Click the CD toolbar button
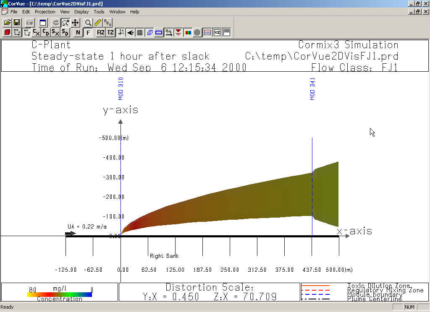The height and width of the screenshot is (312, 430). pyautogui.click(x=46, y=32)
